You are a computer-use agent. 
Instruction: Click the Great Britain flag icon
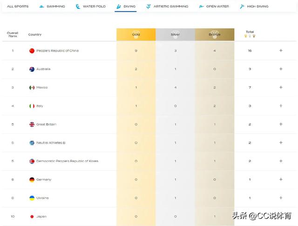(32, 124)
